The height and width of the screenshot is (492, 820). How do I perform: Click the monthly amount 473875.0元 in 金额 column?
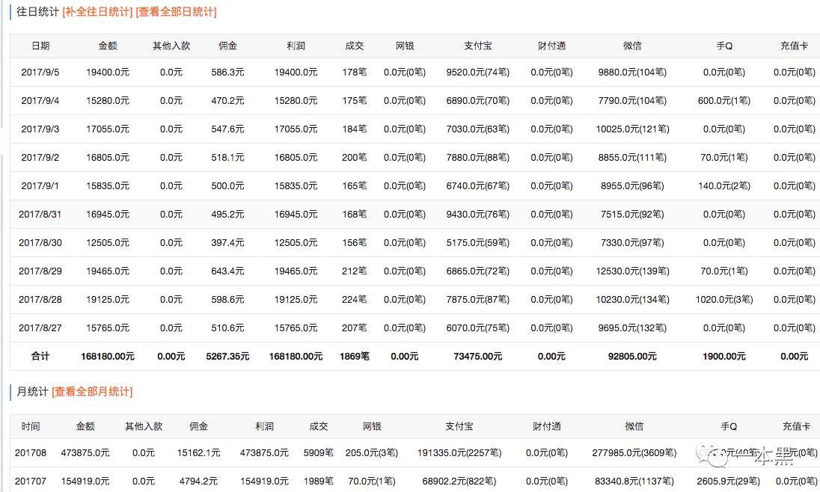point(85,453)
